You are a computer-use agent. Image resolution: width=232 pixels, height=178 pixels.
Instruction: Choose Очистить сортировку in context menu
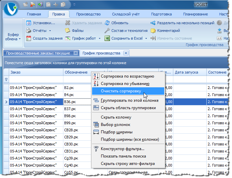point(128,91)
